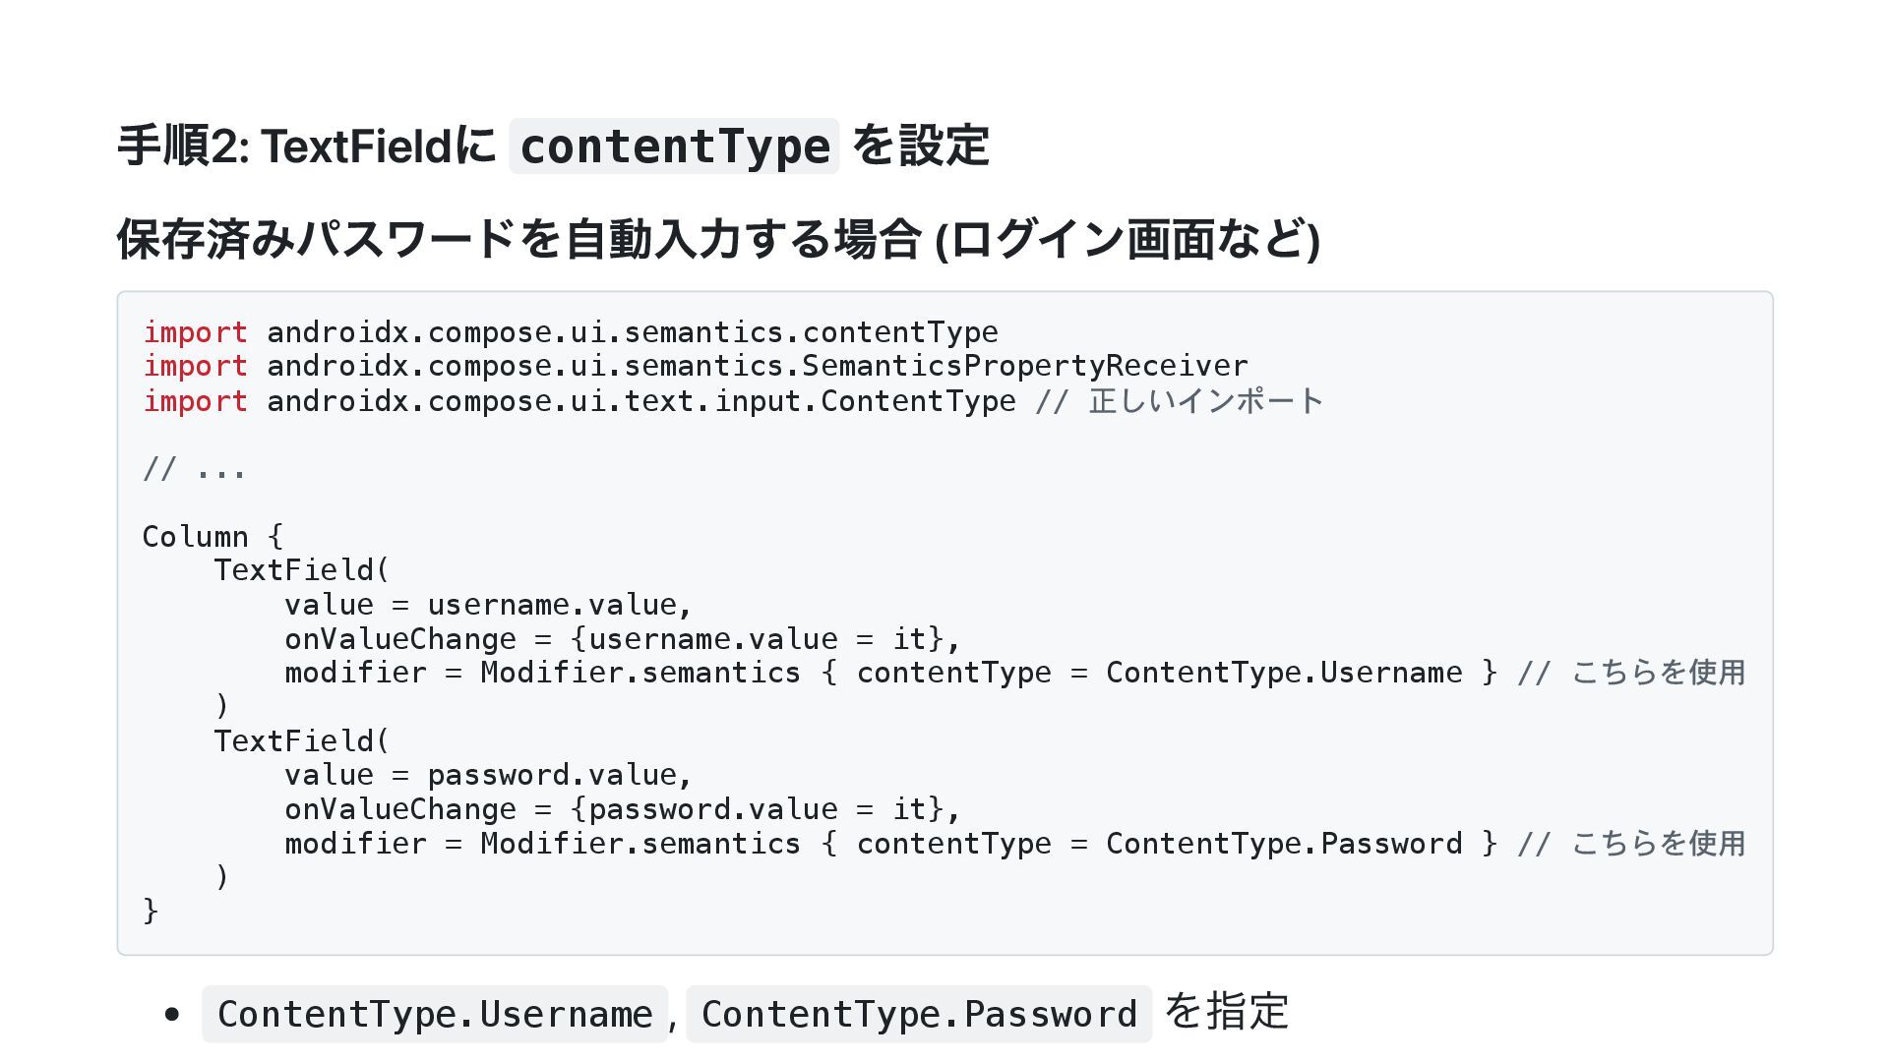Click the '// ...' comment line
The height and width of the screenshot is (1062, 1889).
click(x=194, y=469)
